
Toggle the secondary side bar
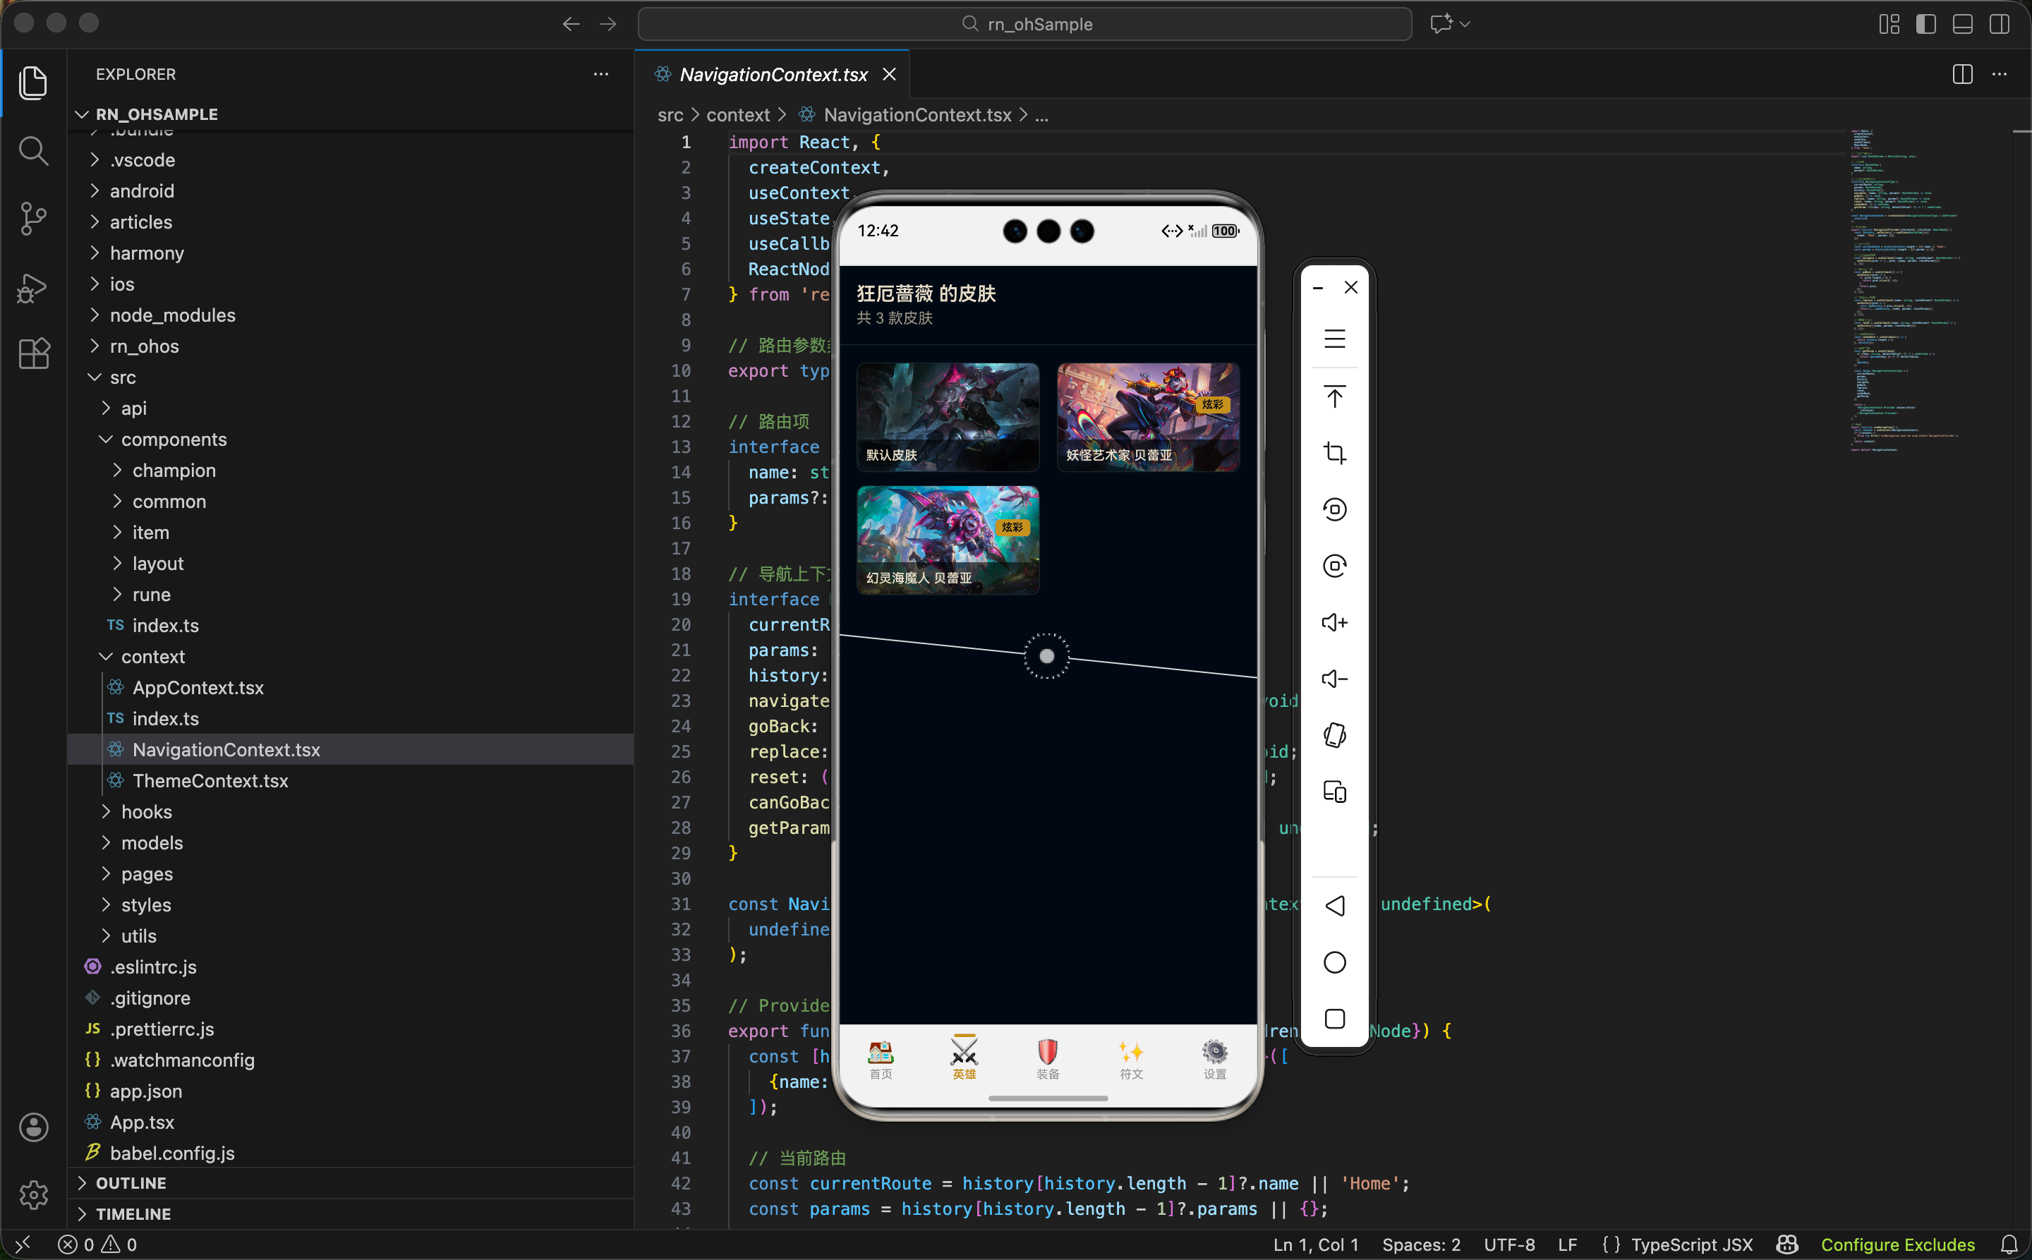pyautogui.click(x=1999, y=24)
